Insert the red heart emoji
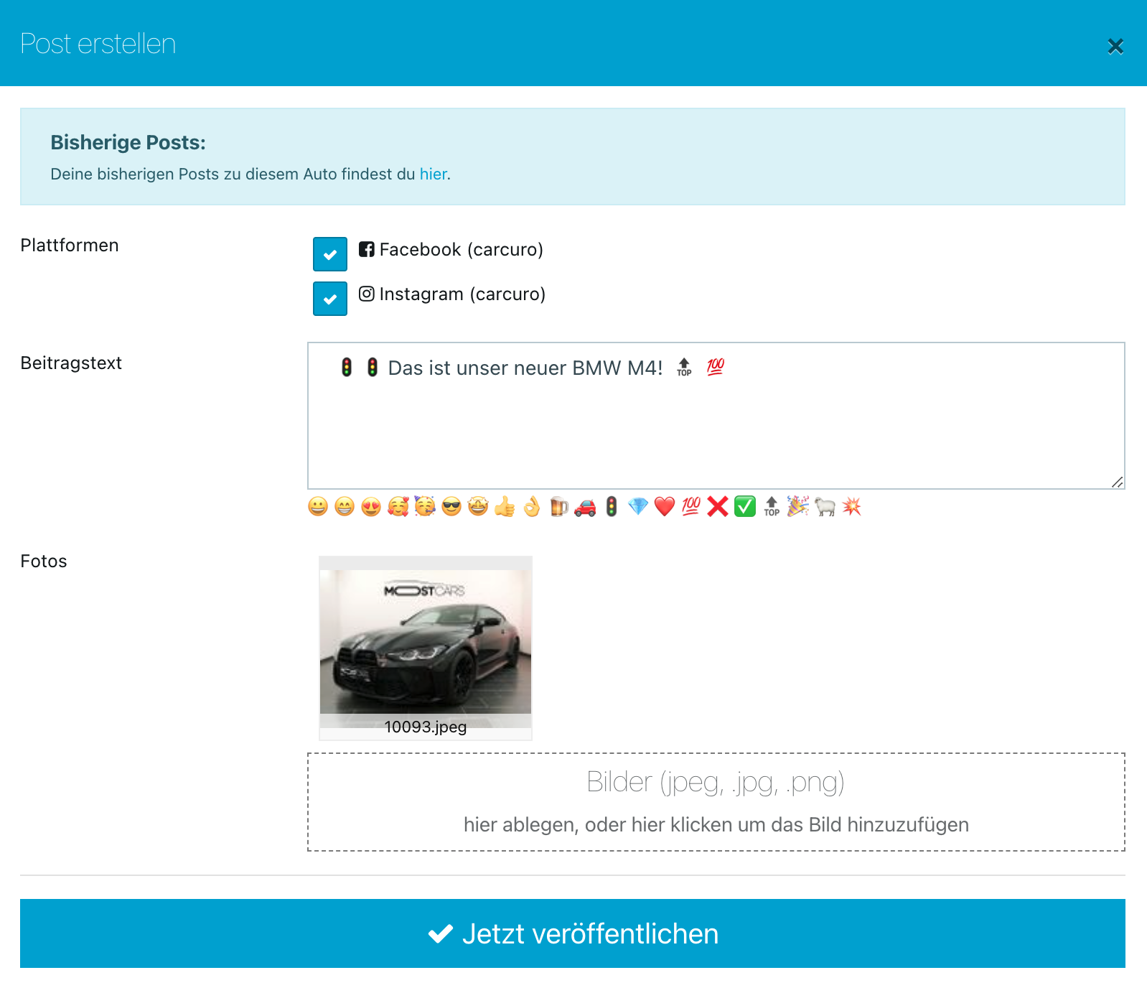Screen dimensions: 1147x988 [x=665, y=506]
